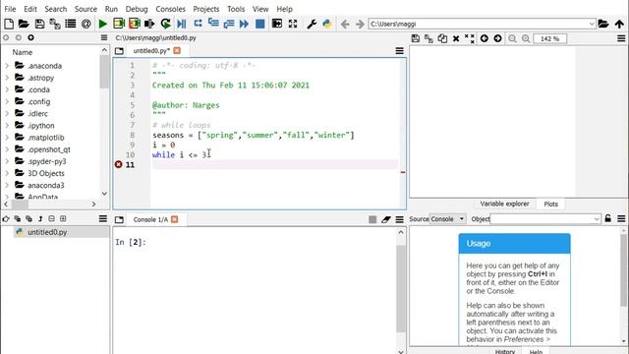Viewport: 629px width, 354px height.
Task: Open file using toolbar folder icon
Action: (24, 24)
